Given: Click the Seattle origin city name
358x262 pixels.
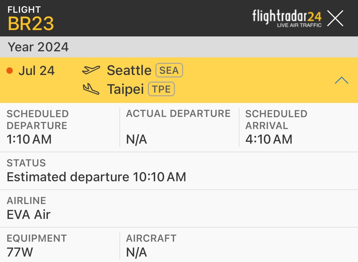Looking at the screenshot, I should (129, 70).
